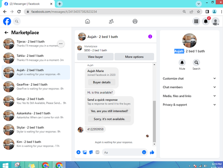Send a thumbs-up like
223x168 pixels.
pos(152,152)
